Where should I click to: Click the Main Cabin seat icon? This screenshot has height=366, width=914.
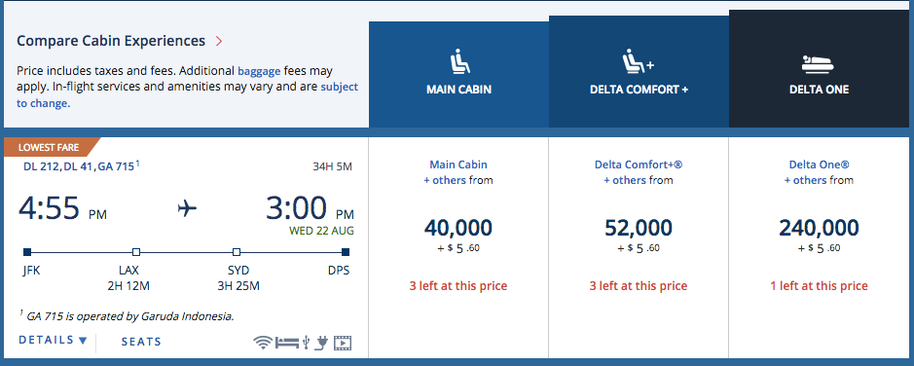459,63
